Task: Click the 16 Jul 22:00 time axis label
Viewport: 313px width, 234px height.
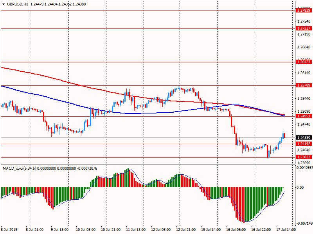Action: pos(261,230)
